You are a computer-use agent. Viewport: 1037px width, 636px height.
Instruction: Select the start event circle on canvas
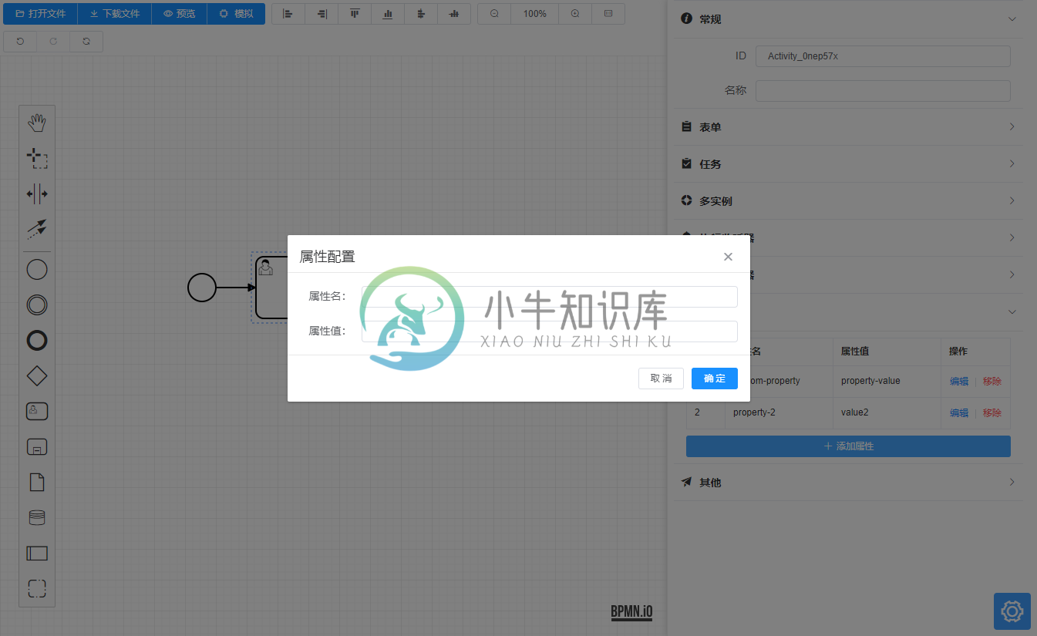pos(202,288)
